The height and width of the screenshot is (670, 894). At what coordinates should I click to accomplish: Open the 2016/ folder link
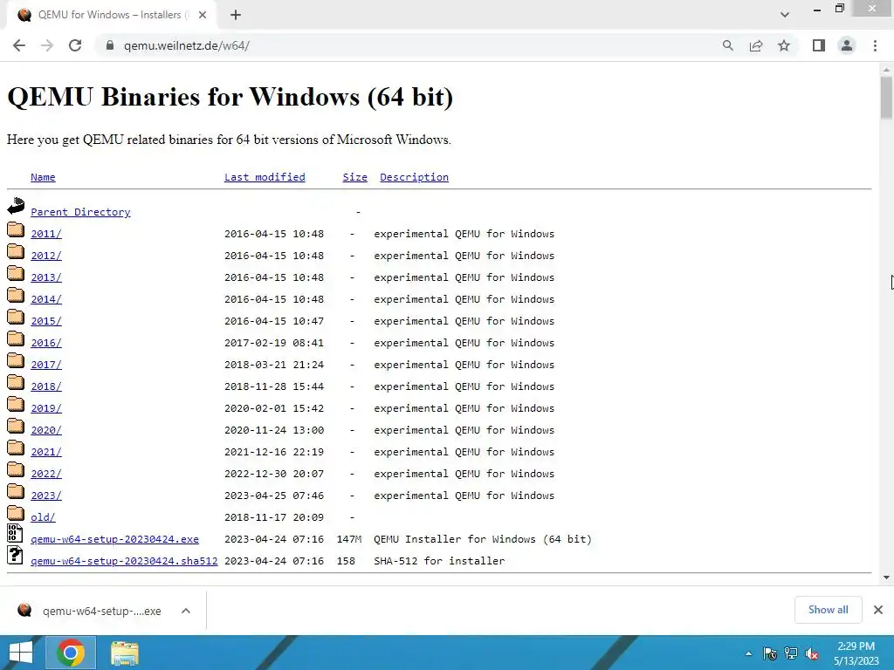(x=46, y=343)
